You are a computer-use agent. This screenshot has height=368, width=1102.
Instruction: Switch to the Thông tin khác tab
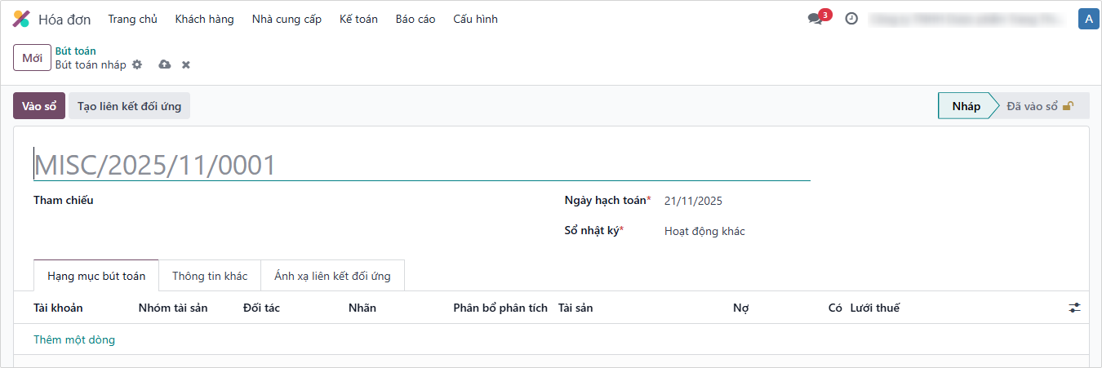[210, 276]
